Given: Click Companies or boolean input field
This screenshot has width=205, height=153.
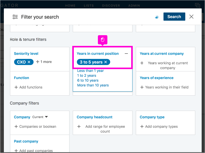Looking at the screenshot, I should pos(38,126).
